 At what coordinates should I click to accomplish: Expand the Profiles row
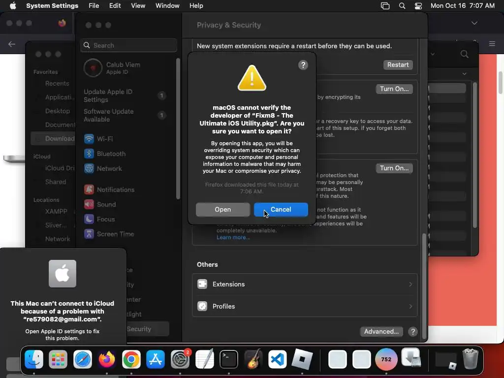point(305,306)
